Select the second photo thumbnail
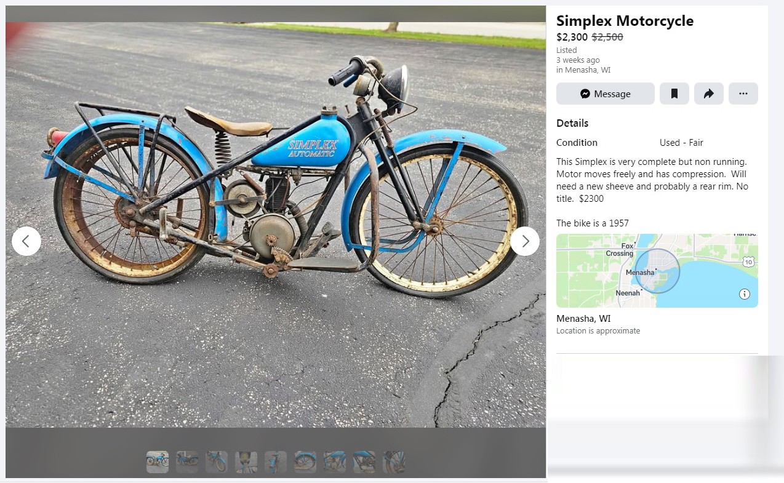This screenshot has height=483, width=784. (187, 462)
